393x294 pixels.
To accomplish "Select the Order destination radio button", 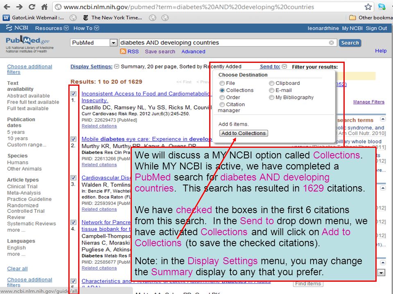I will pos(222,98).
